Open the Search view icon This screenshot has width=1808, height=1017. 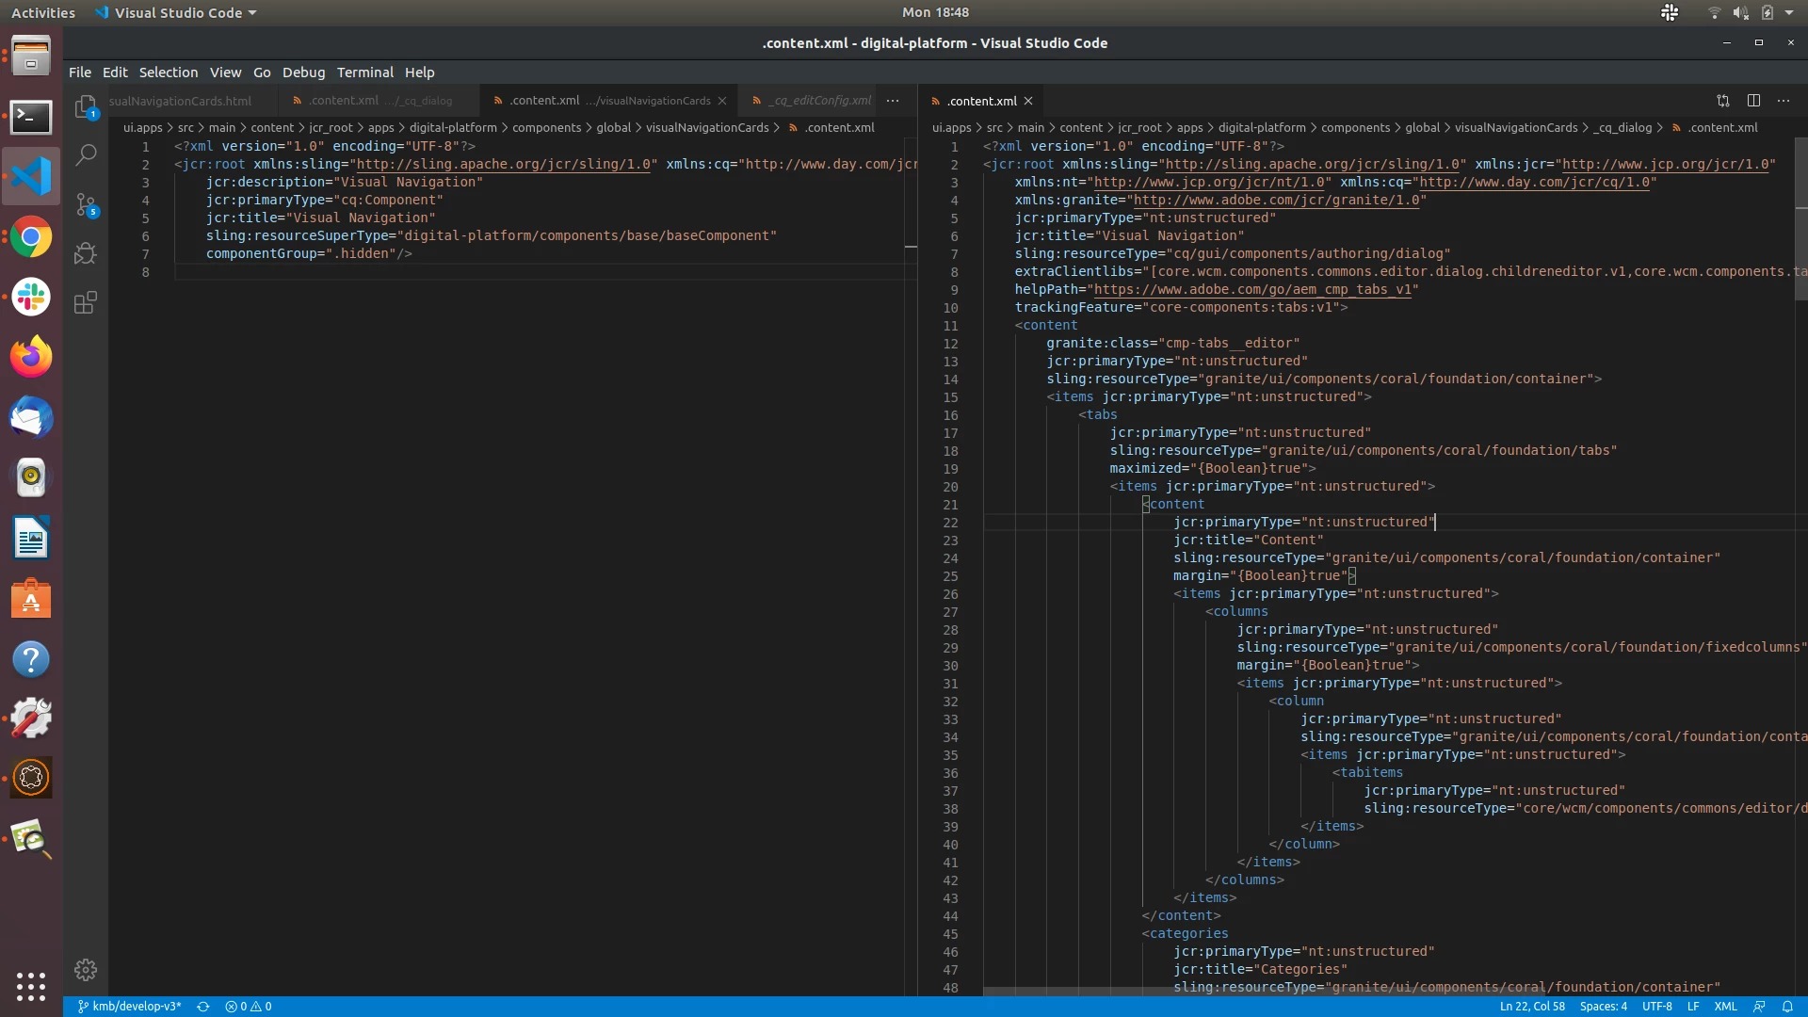coord(86,154)
